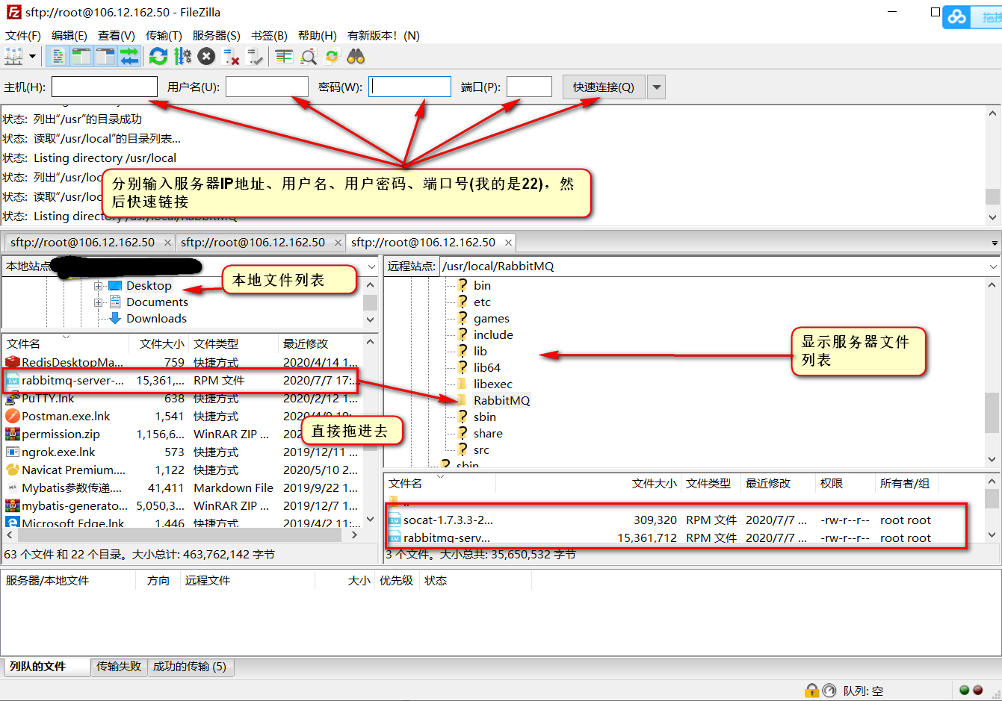
Task: Open the 查看(V) menu
Action: coord(117,35)
